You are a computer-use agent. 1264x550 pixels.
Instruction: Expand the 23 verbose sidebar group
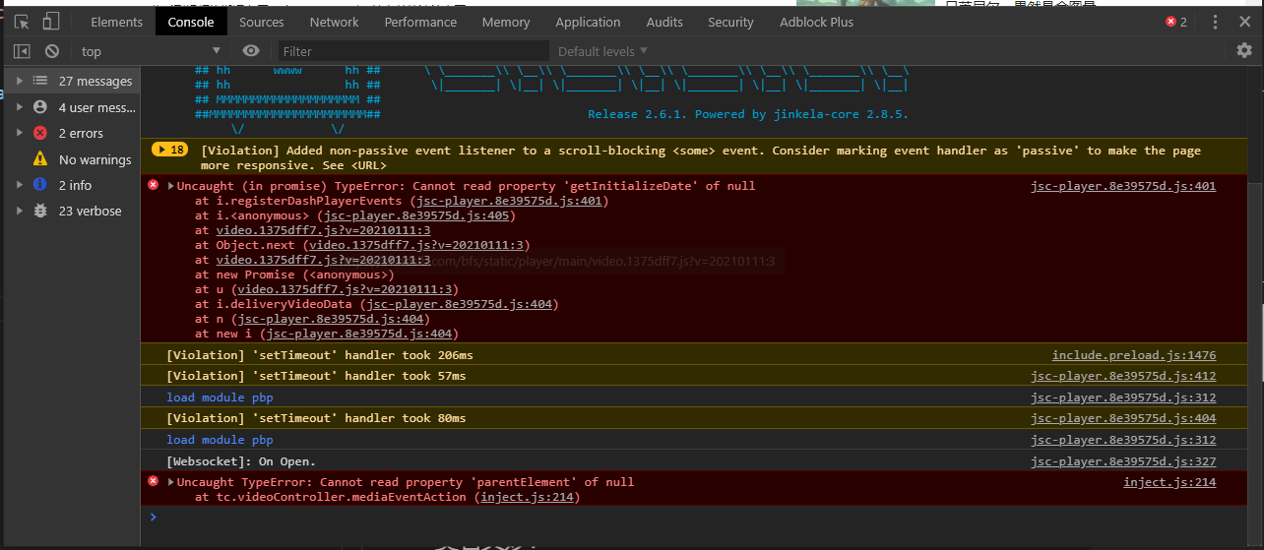pos(19,211)
